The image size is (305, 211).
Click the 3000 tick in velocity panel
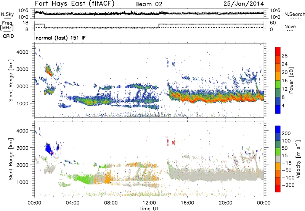pyautogui.click(x=22, y=148)
